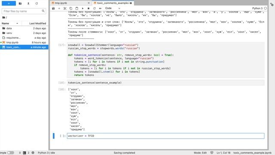Click the blue active cell collapser bar

point(54,136)
